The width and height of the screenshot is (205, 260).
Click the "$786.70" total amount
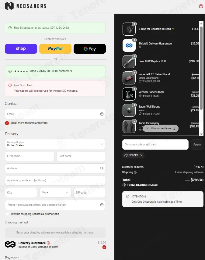(197, 180)
